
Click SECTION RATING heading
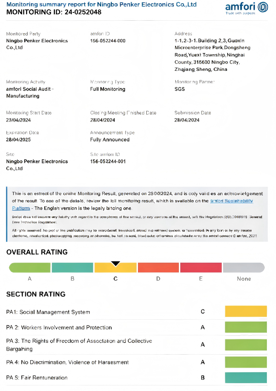pos(36,294)
